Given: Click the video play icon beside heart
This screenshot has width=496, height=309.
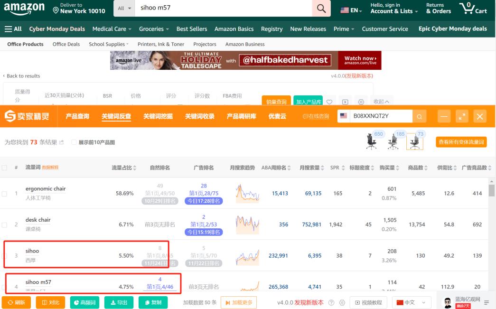Looking at the screenshot, I should click(x=345, y=102).
